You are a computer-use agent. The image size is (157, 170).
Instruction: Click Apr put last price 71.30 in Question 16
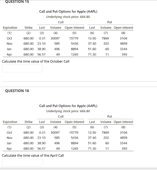pyautogui.click(x=92, y=148)
